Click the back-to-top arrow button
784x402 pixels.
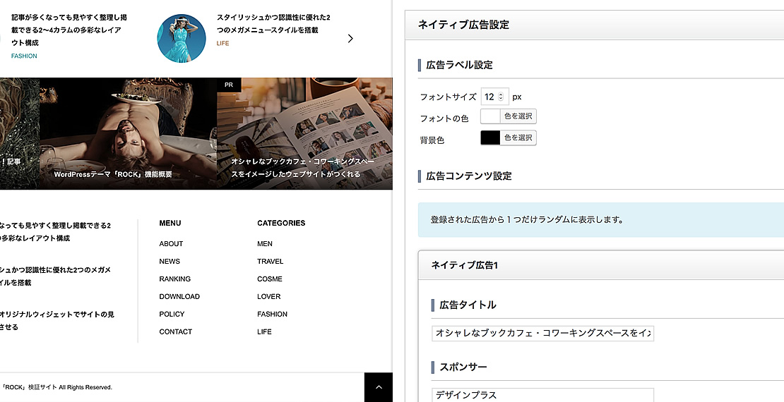coord(379,387)
